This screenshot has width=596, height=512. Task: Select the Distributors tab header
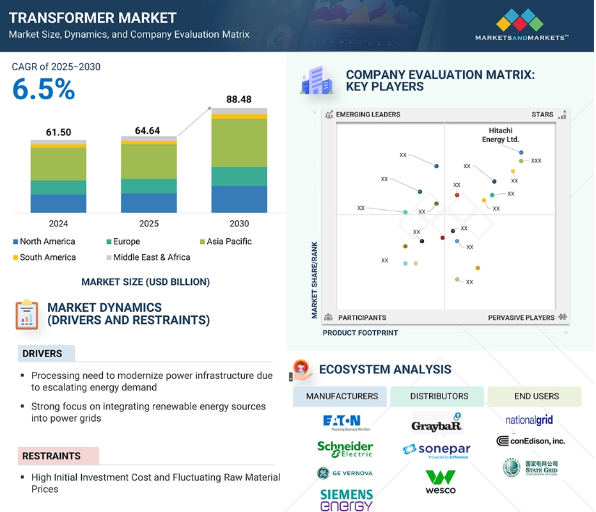point(437,396)
